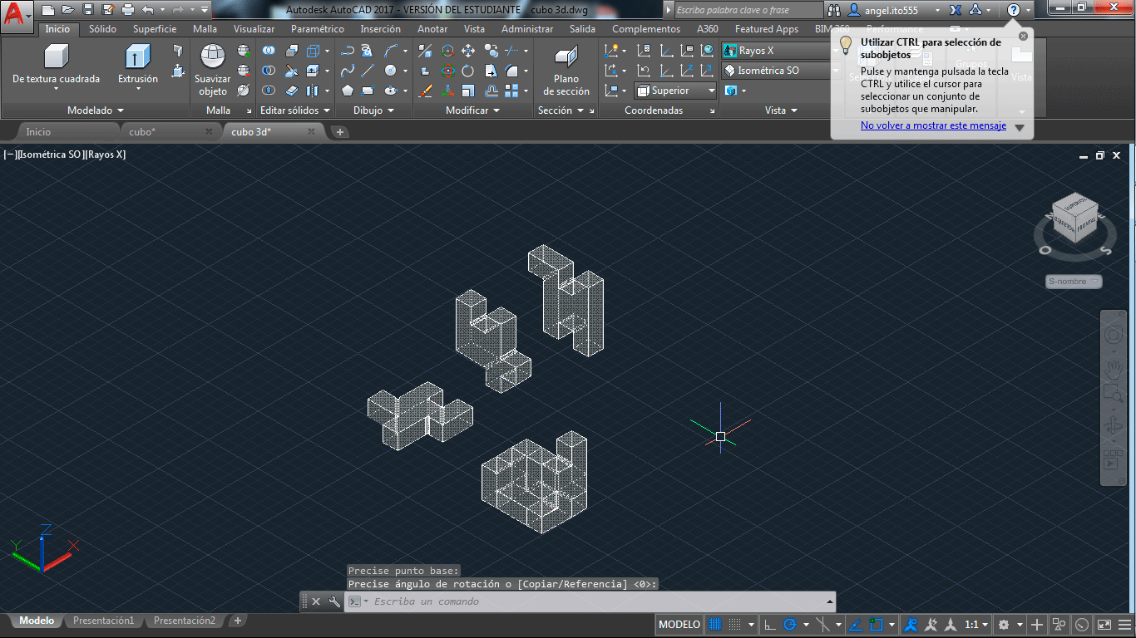
Task: Open the Isométrica SO view dropdown
Action: (782, 71)
